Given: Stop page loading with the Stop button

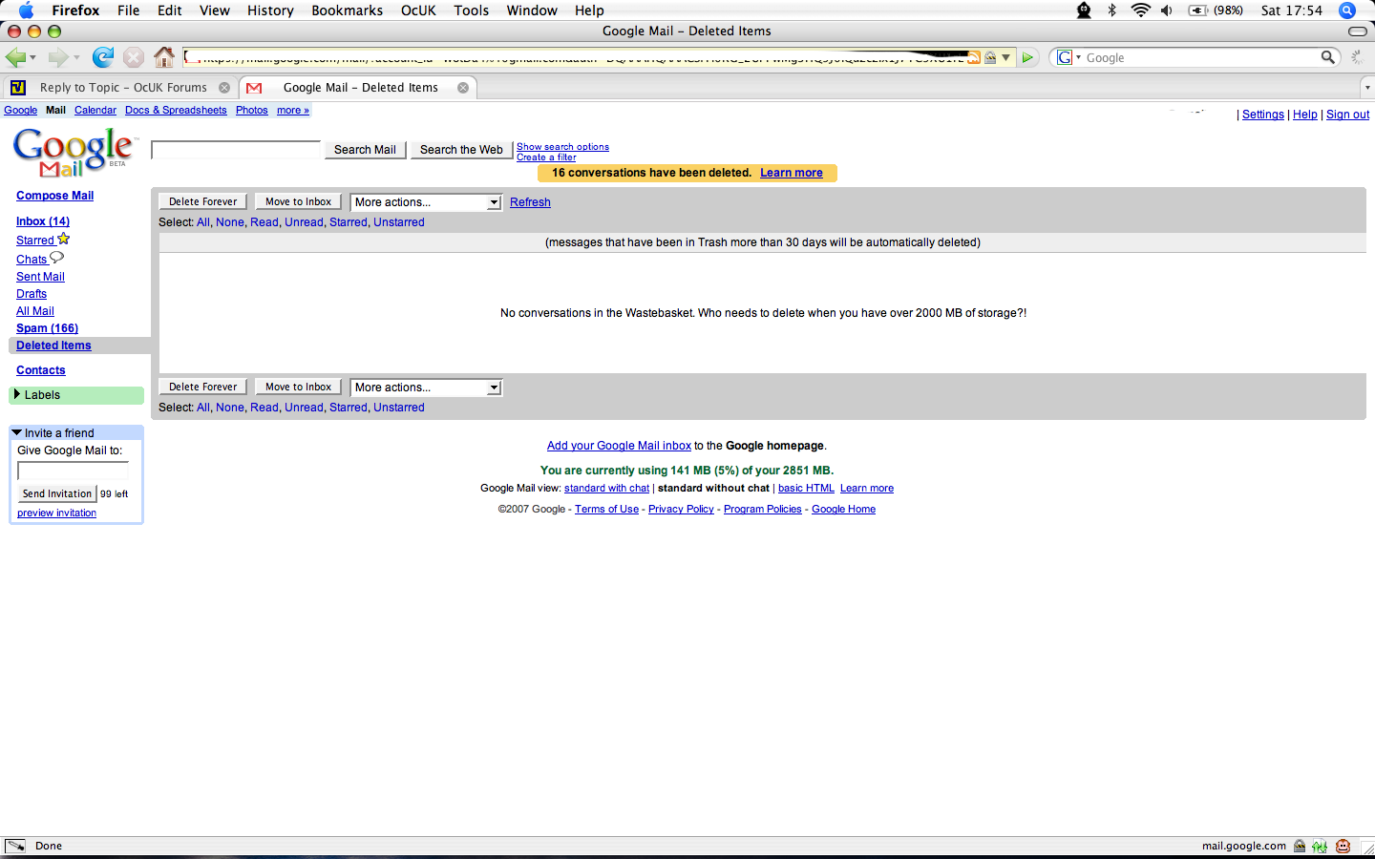Looking at the screenshot, I should [134, 57].
